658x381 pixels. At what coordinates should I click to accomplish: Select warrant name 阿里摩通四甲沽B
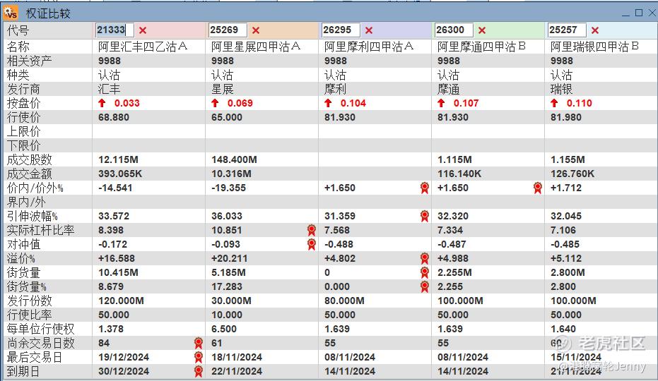coord(482,47)
